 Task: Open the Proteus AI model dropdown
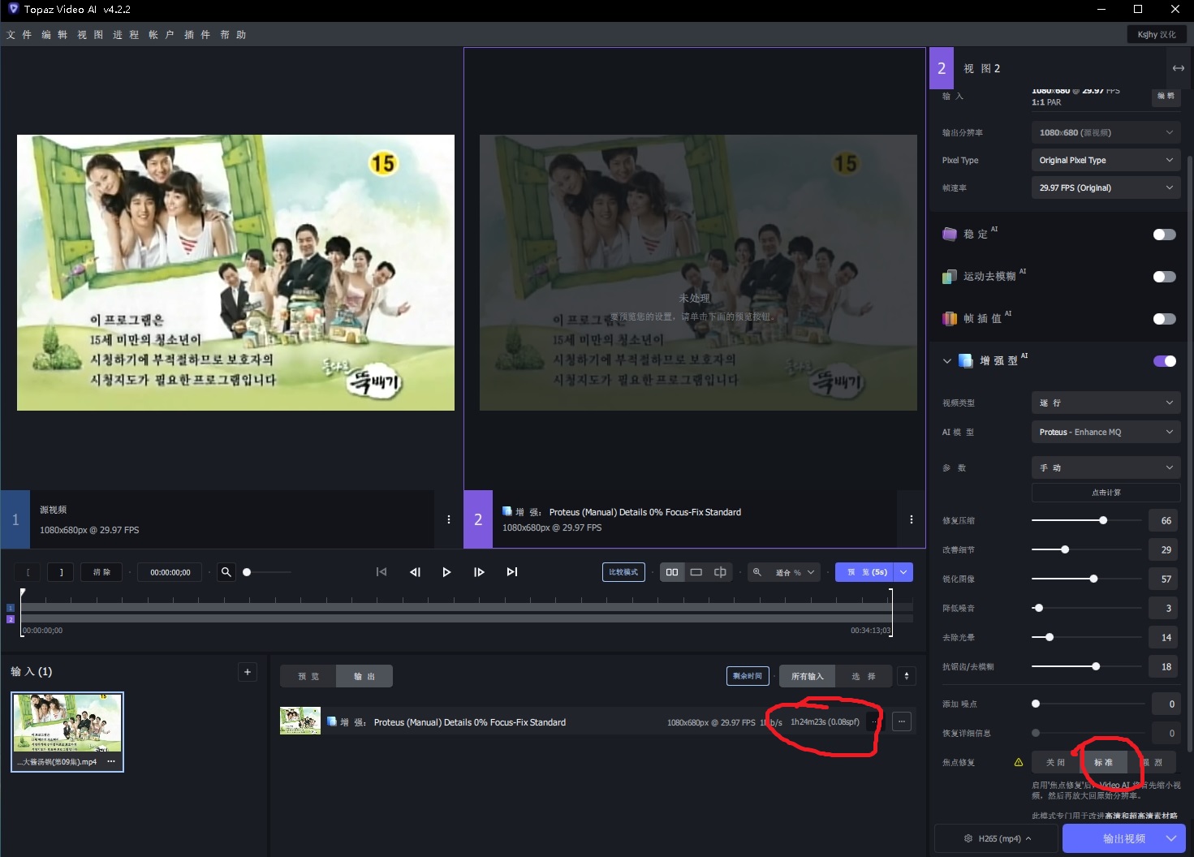1106,432
